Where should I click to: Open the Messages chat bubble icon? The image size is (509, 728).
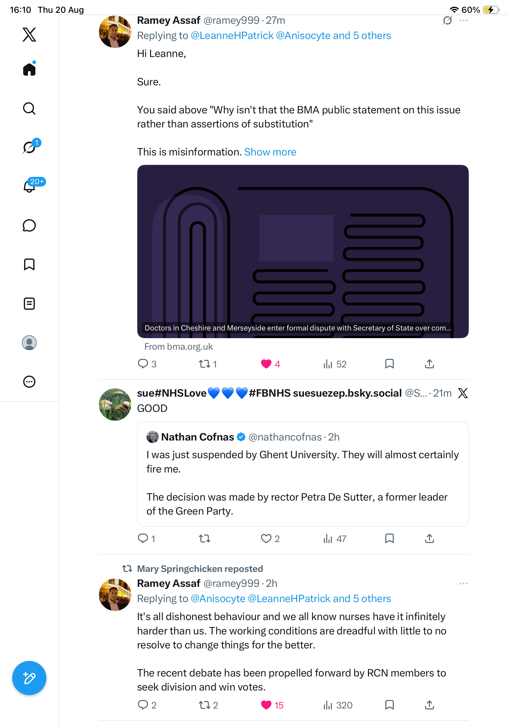(x=29, y=225)
